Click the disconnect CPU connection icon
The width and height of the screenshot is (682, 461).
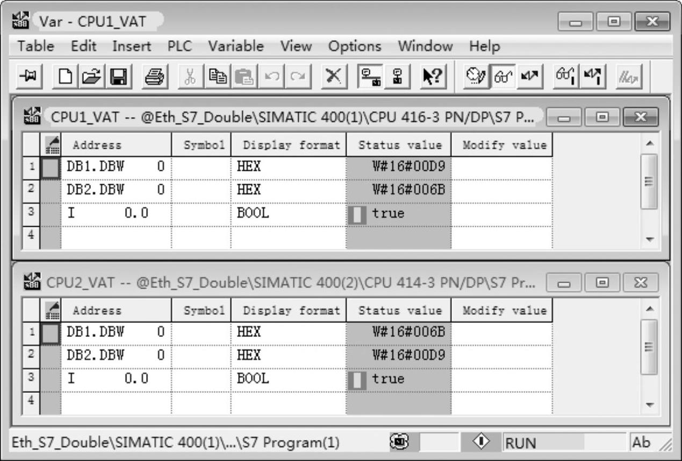(x=399, y=76)
